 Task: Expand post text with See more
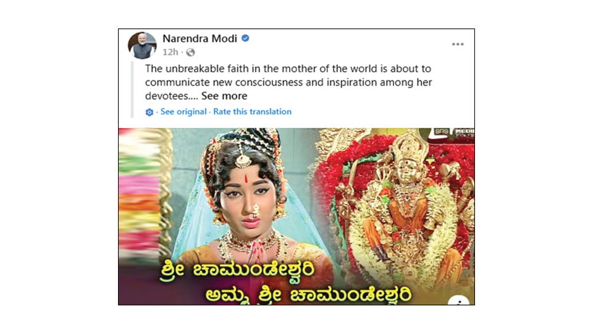point(224,96)
